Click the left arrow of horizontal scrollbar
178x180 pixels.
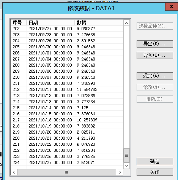point(14,172)
